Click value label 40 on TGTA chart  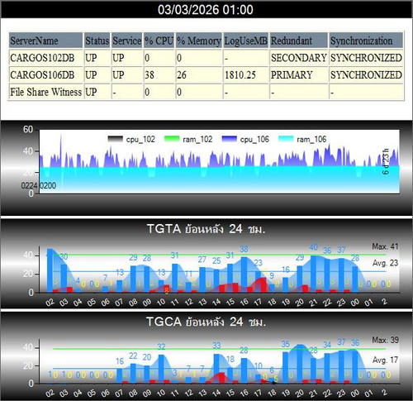(313, 247)
